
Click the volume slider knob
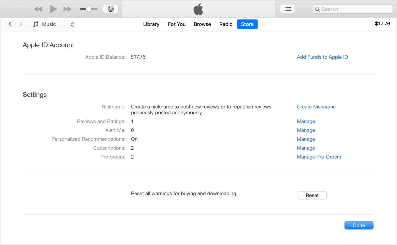pyautogui.click(x=89, y=9)
